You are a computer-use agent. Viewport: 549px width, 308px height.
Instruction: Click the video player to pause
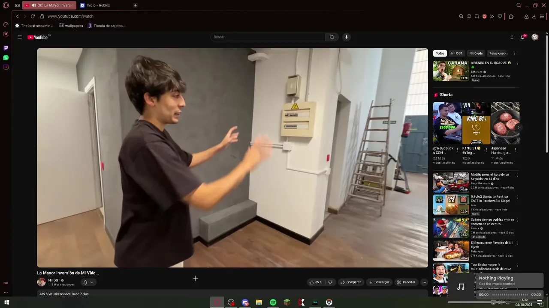coord(232,158)
